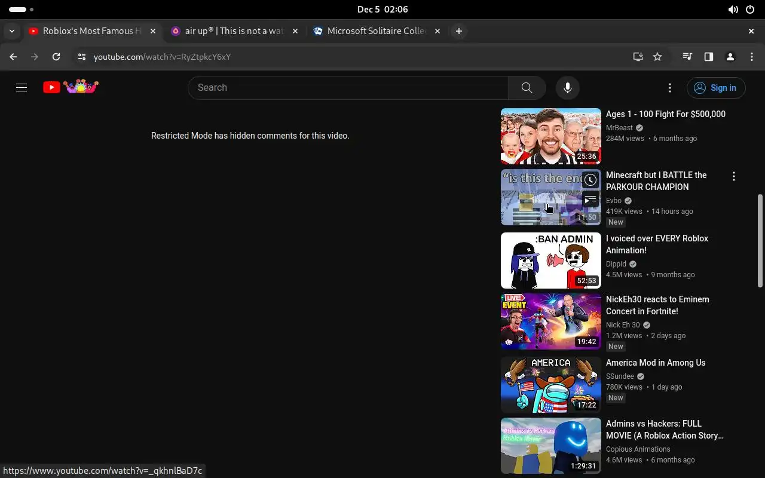Image resolution: width=765 pixels, height=478 pixels.
Task: Open title NickEh30 reacts to Eminem Concert
Action: pos(657,305)
